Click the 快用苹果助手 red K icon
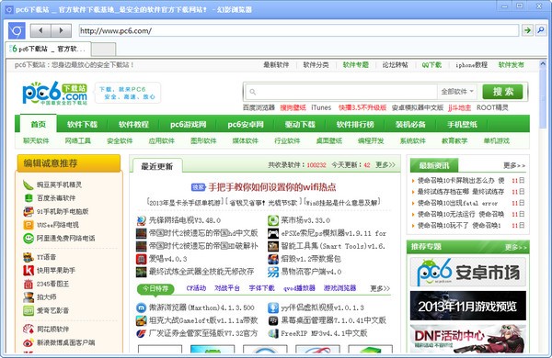Image resolution: width=552 pixels, height=358 pixels. tap(29, 271)
